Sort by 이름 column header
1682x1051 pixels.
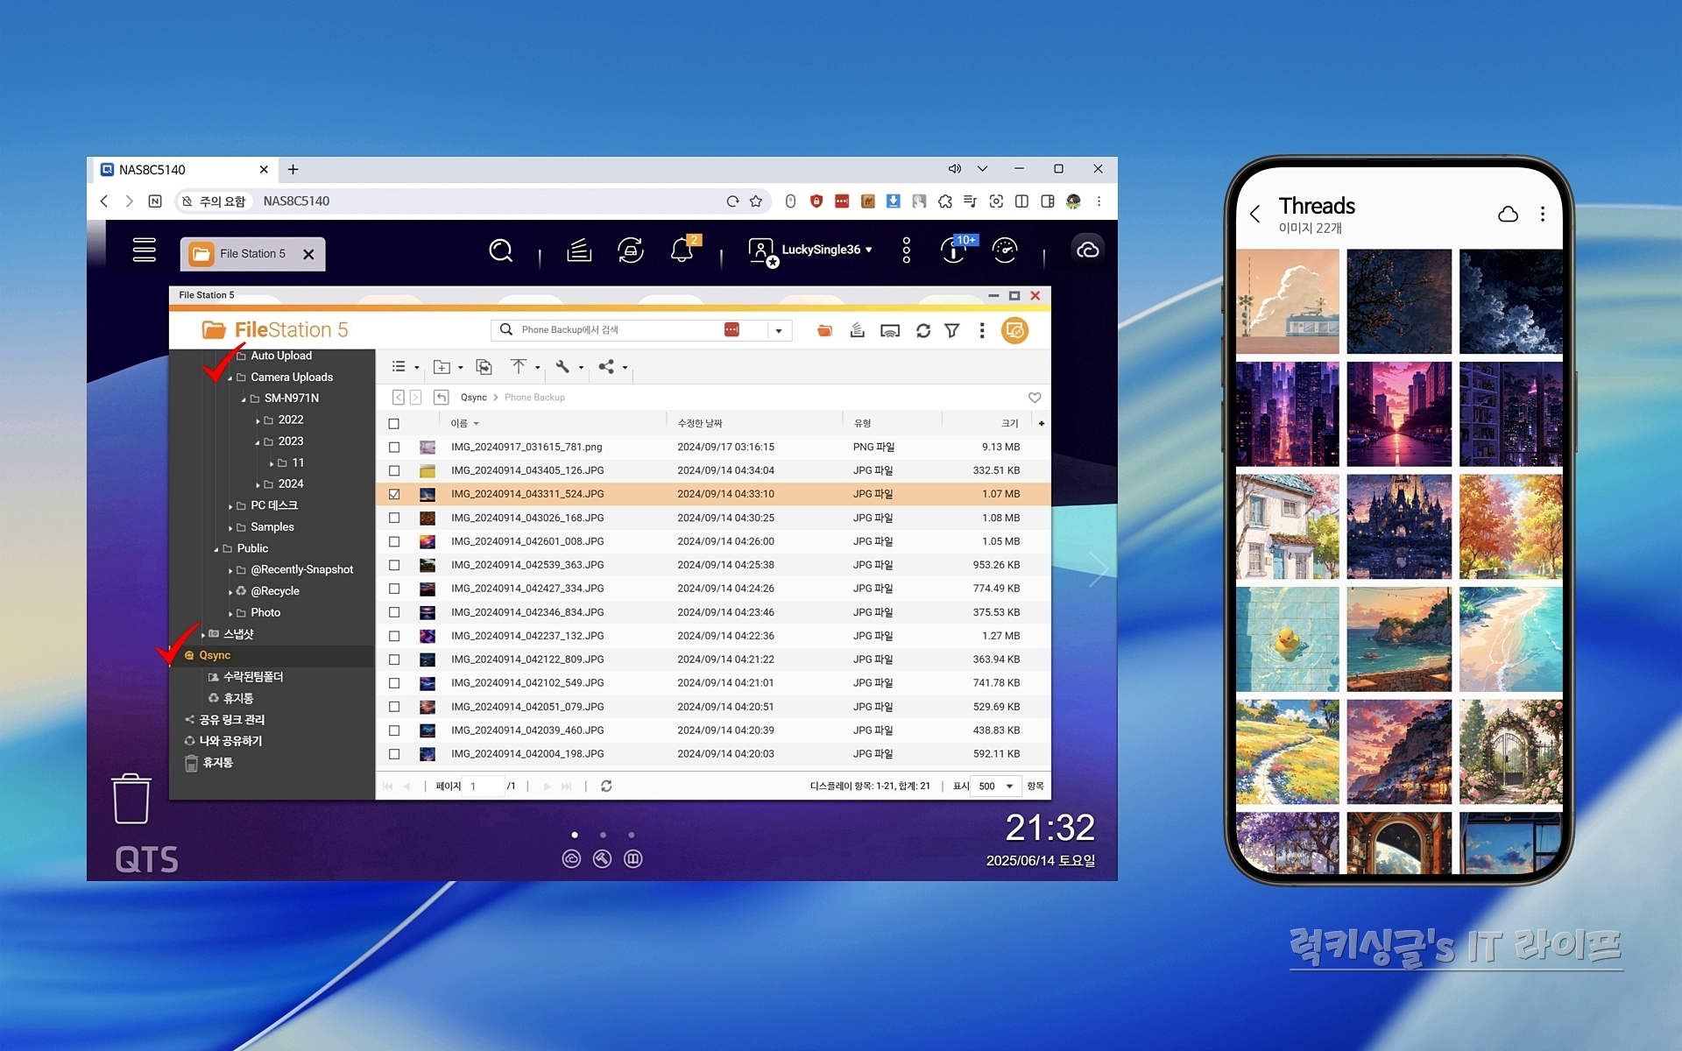click(459, 424)
